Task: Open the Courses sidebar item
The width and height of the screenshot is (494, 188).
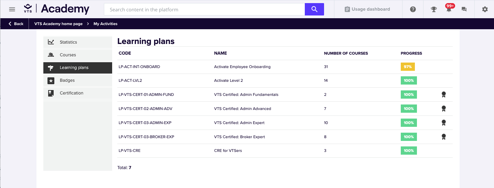Action: (68, 55)
